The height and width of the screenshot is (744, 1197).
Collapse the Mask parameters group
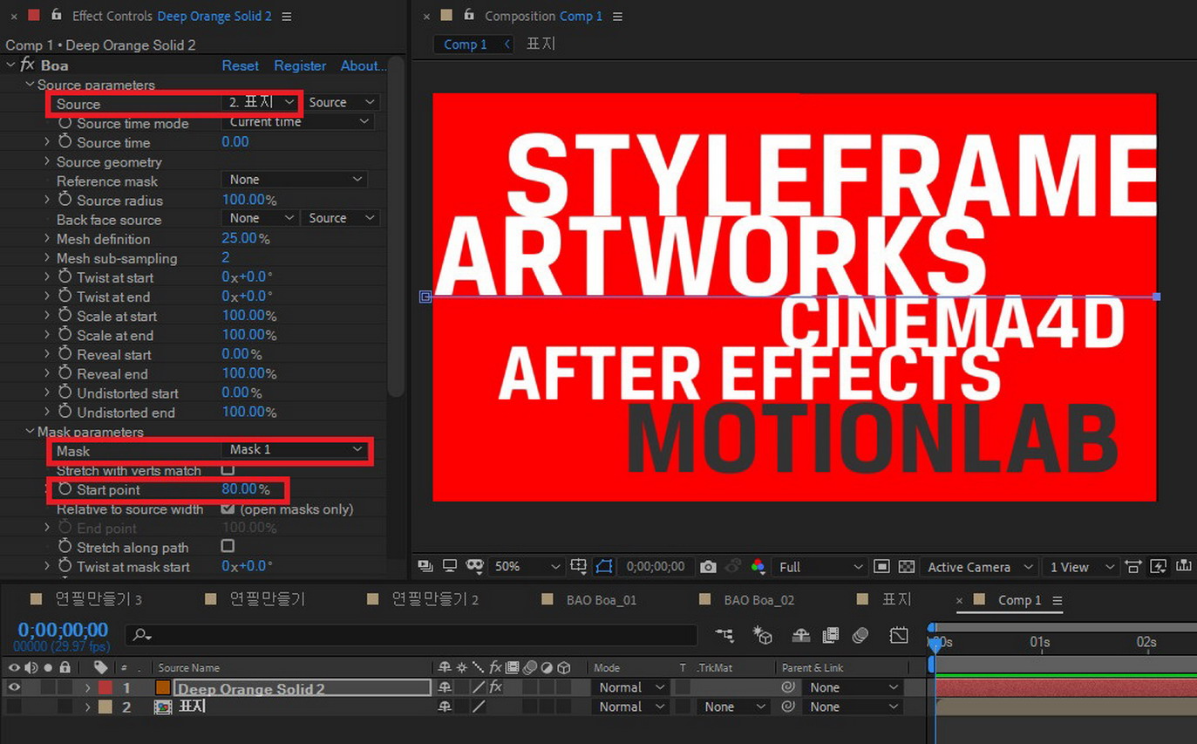tap(30, 431)
